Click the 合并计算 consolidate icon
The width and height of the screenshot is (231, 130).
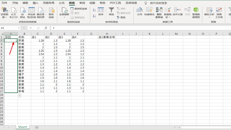178,11
